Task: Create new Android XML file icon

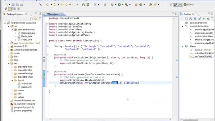Action: point(105,5)
